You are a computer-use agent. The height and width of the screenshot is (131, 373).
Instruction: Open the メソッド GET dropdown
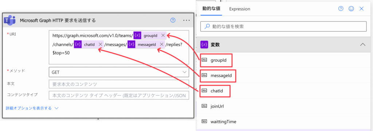[x=119, y=72]
